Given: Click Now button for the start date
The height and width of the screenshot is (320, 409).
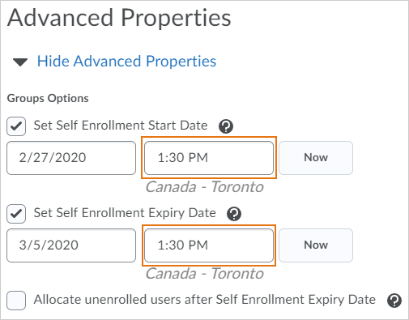Looking at the screenshot, I should click(x=316, y=158).
